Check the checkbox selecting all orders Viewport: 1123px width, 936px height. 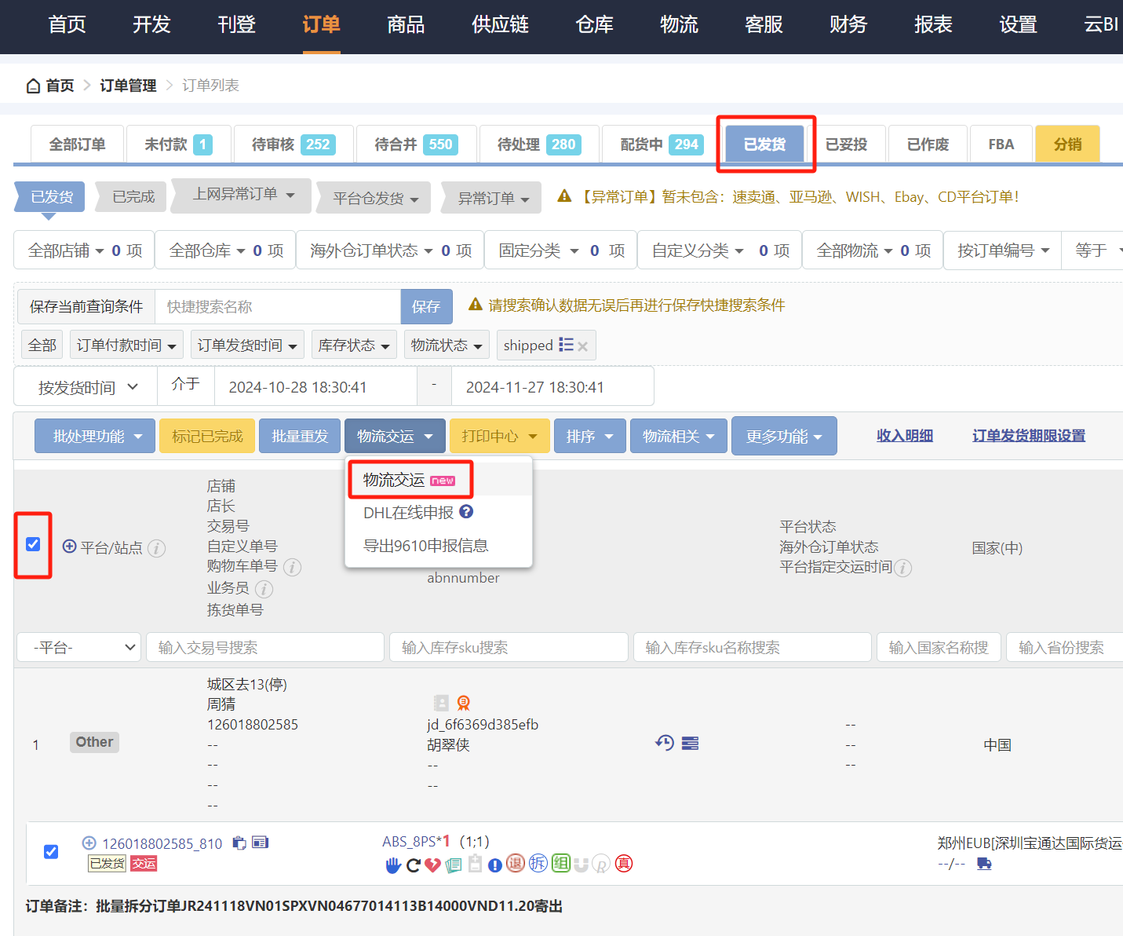pyautogui.click(x=33, y=543)
